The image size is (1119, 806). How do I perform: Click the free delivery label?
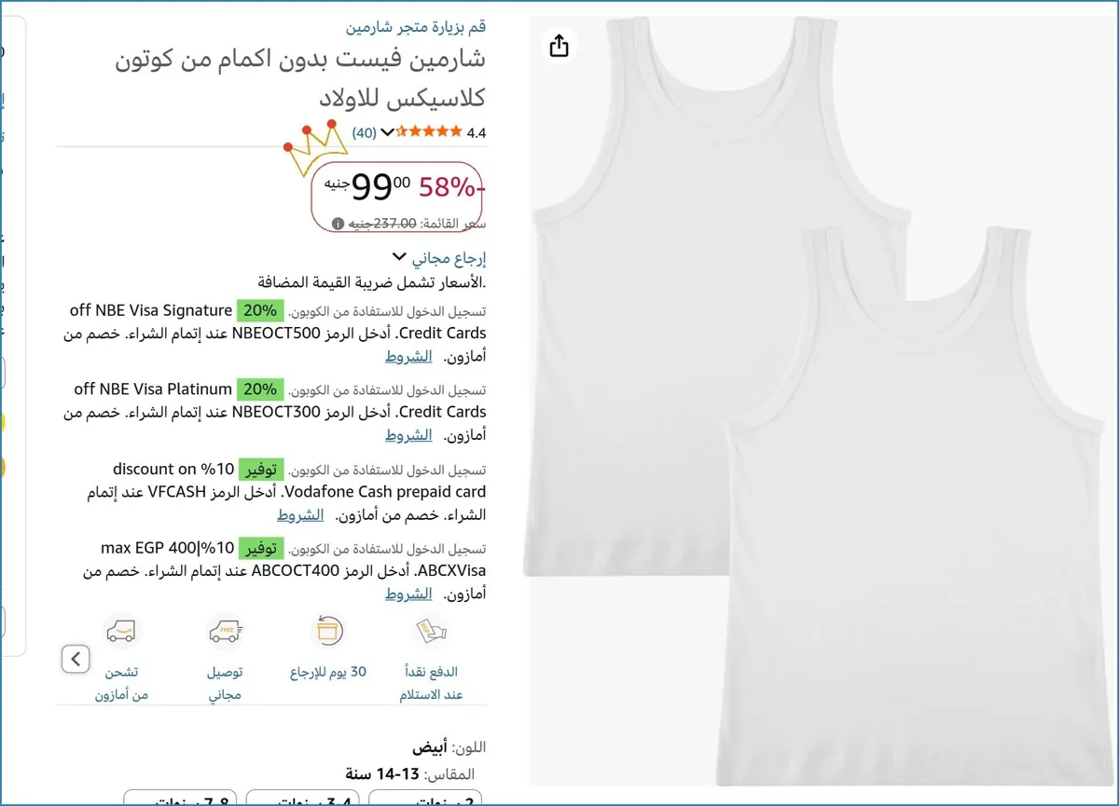225,683
